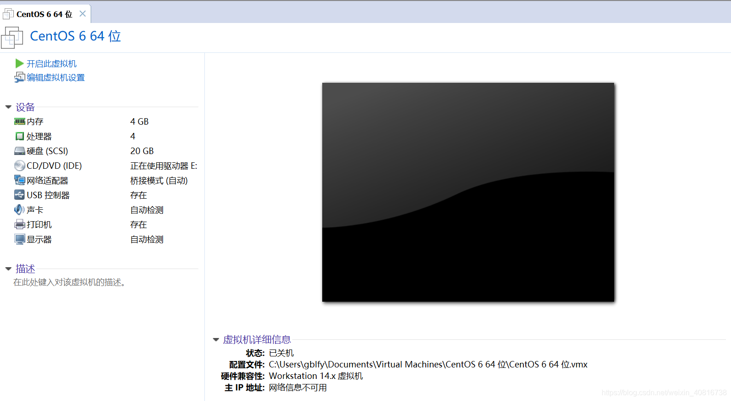The image size is (731, 401).
Task: Click the USB 控制器 row's 存在 value
Action: pyautogui.click(x=139, y=195)
